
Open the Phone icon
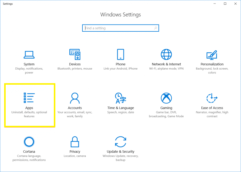(121, 54)
